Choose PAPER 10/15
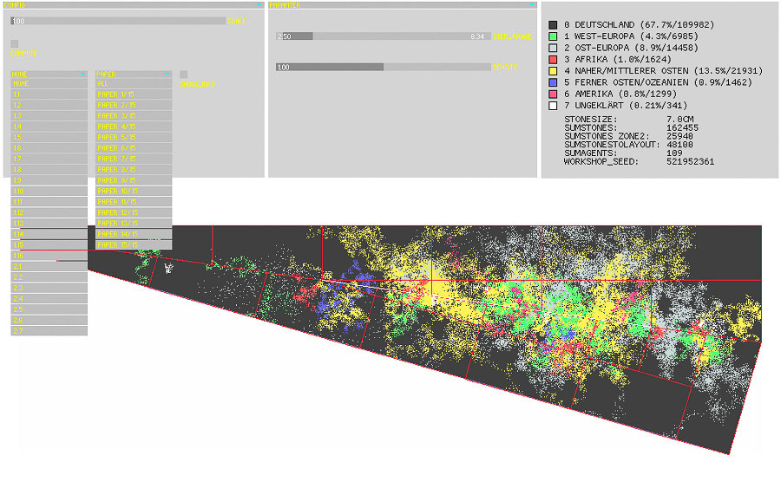 point(134,192)
